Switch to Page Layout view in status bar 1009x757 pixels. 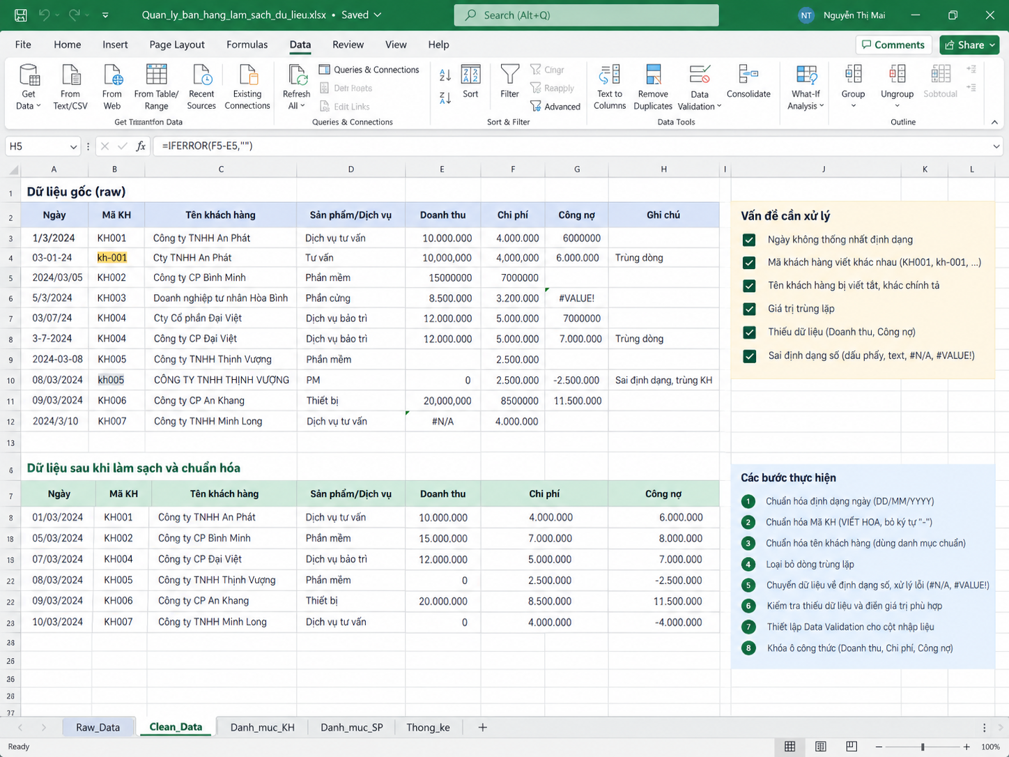[821, 747]
